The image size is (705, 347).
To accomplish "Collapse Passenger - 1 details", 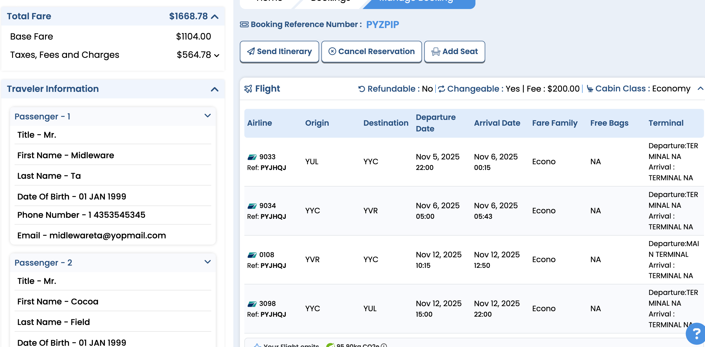I will pos(208,116).
